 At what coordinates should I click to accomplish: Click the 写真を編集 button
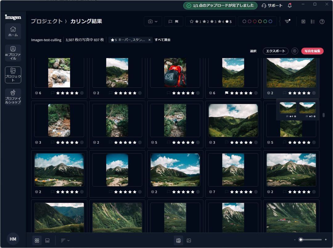point(312,51)
